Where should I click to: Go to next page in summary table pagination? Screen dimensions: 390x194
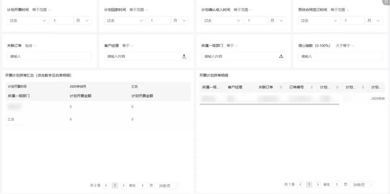tap(123, 185)
